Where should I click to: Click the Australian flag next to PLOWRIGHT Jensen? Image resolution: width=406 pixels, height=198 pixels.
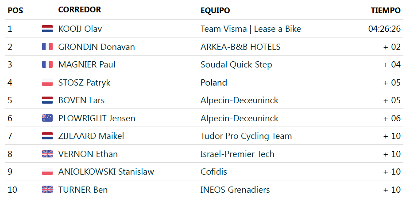click(47, 118)
